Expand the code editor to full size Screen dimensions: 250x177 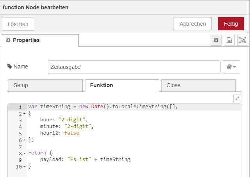[x=237, y=98]
